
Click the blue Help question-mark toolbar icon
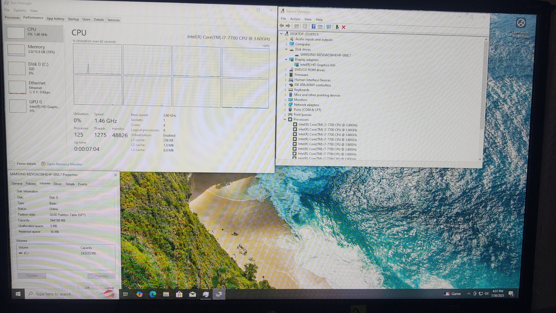(x=313, y=27)
